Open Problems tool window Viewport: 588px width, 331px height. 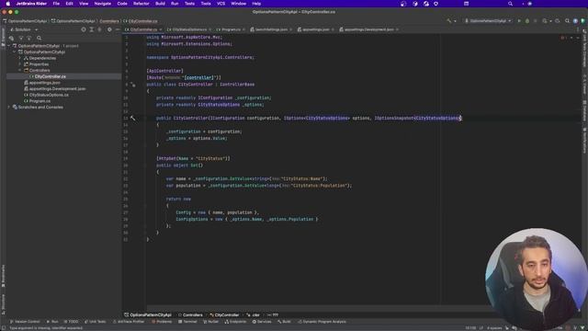162,322
